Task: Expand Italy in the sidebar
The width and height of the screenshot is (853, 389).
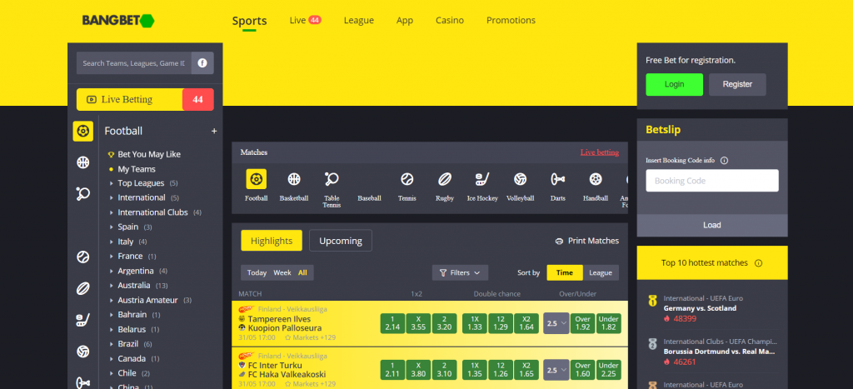Action: click(127, 242)
